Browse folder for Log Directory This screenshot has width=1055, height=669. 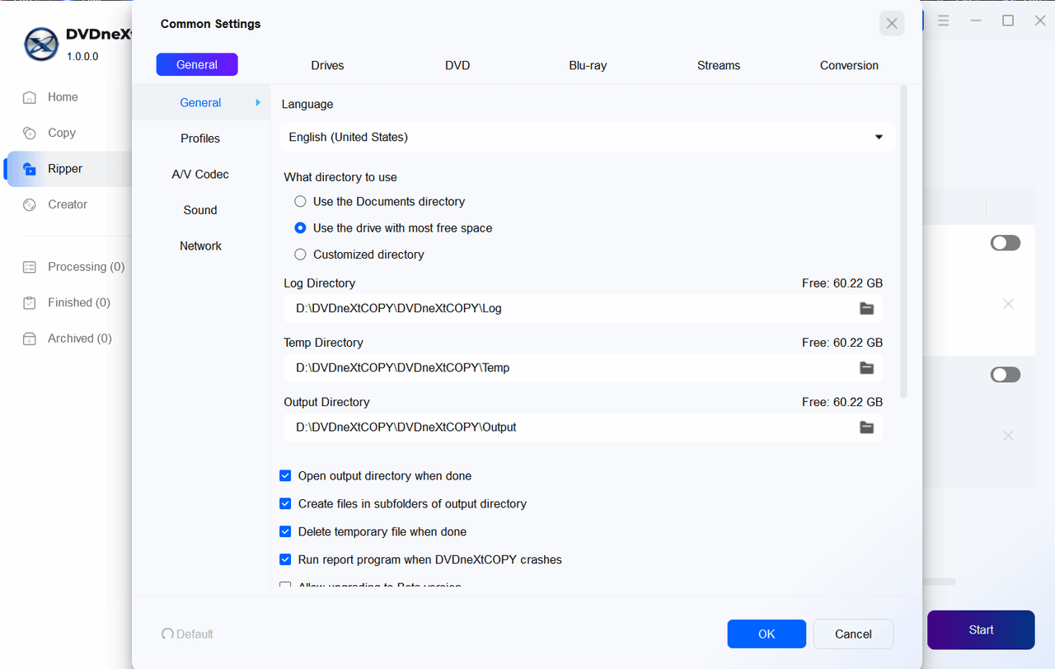[x=866, y=308]
